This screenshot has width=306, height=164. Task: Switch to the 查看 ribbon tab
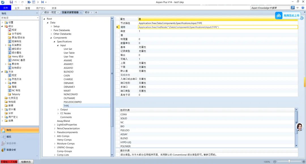pyautogui.click(x=28, y=8)
